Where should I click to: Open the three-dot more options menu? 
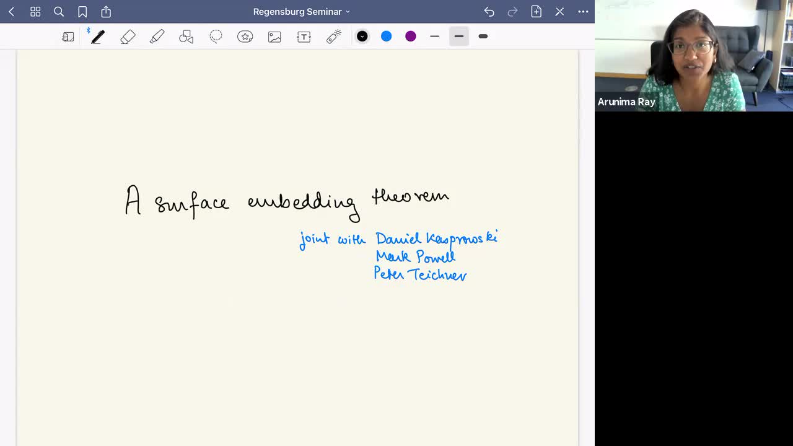click(583, 12)
